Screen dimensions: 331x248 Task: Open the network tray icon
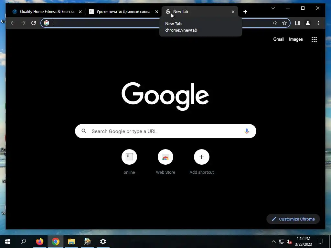282,242
